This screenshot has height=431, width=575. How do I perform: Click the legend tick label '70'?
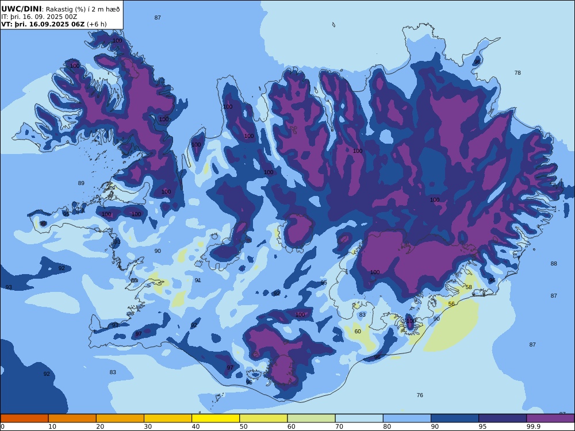point(339,426)
